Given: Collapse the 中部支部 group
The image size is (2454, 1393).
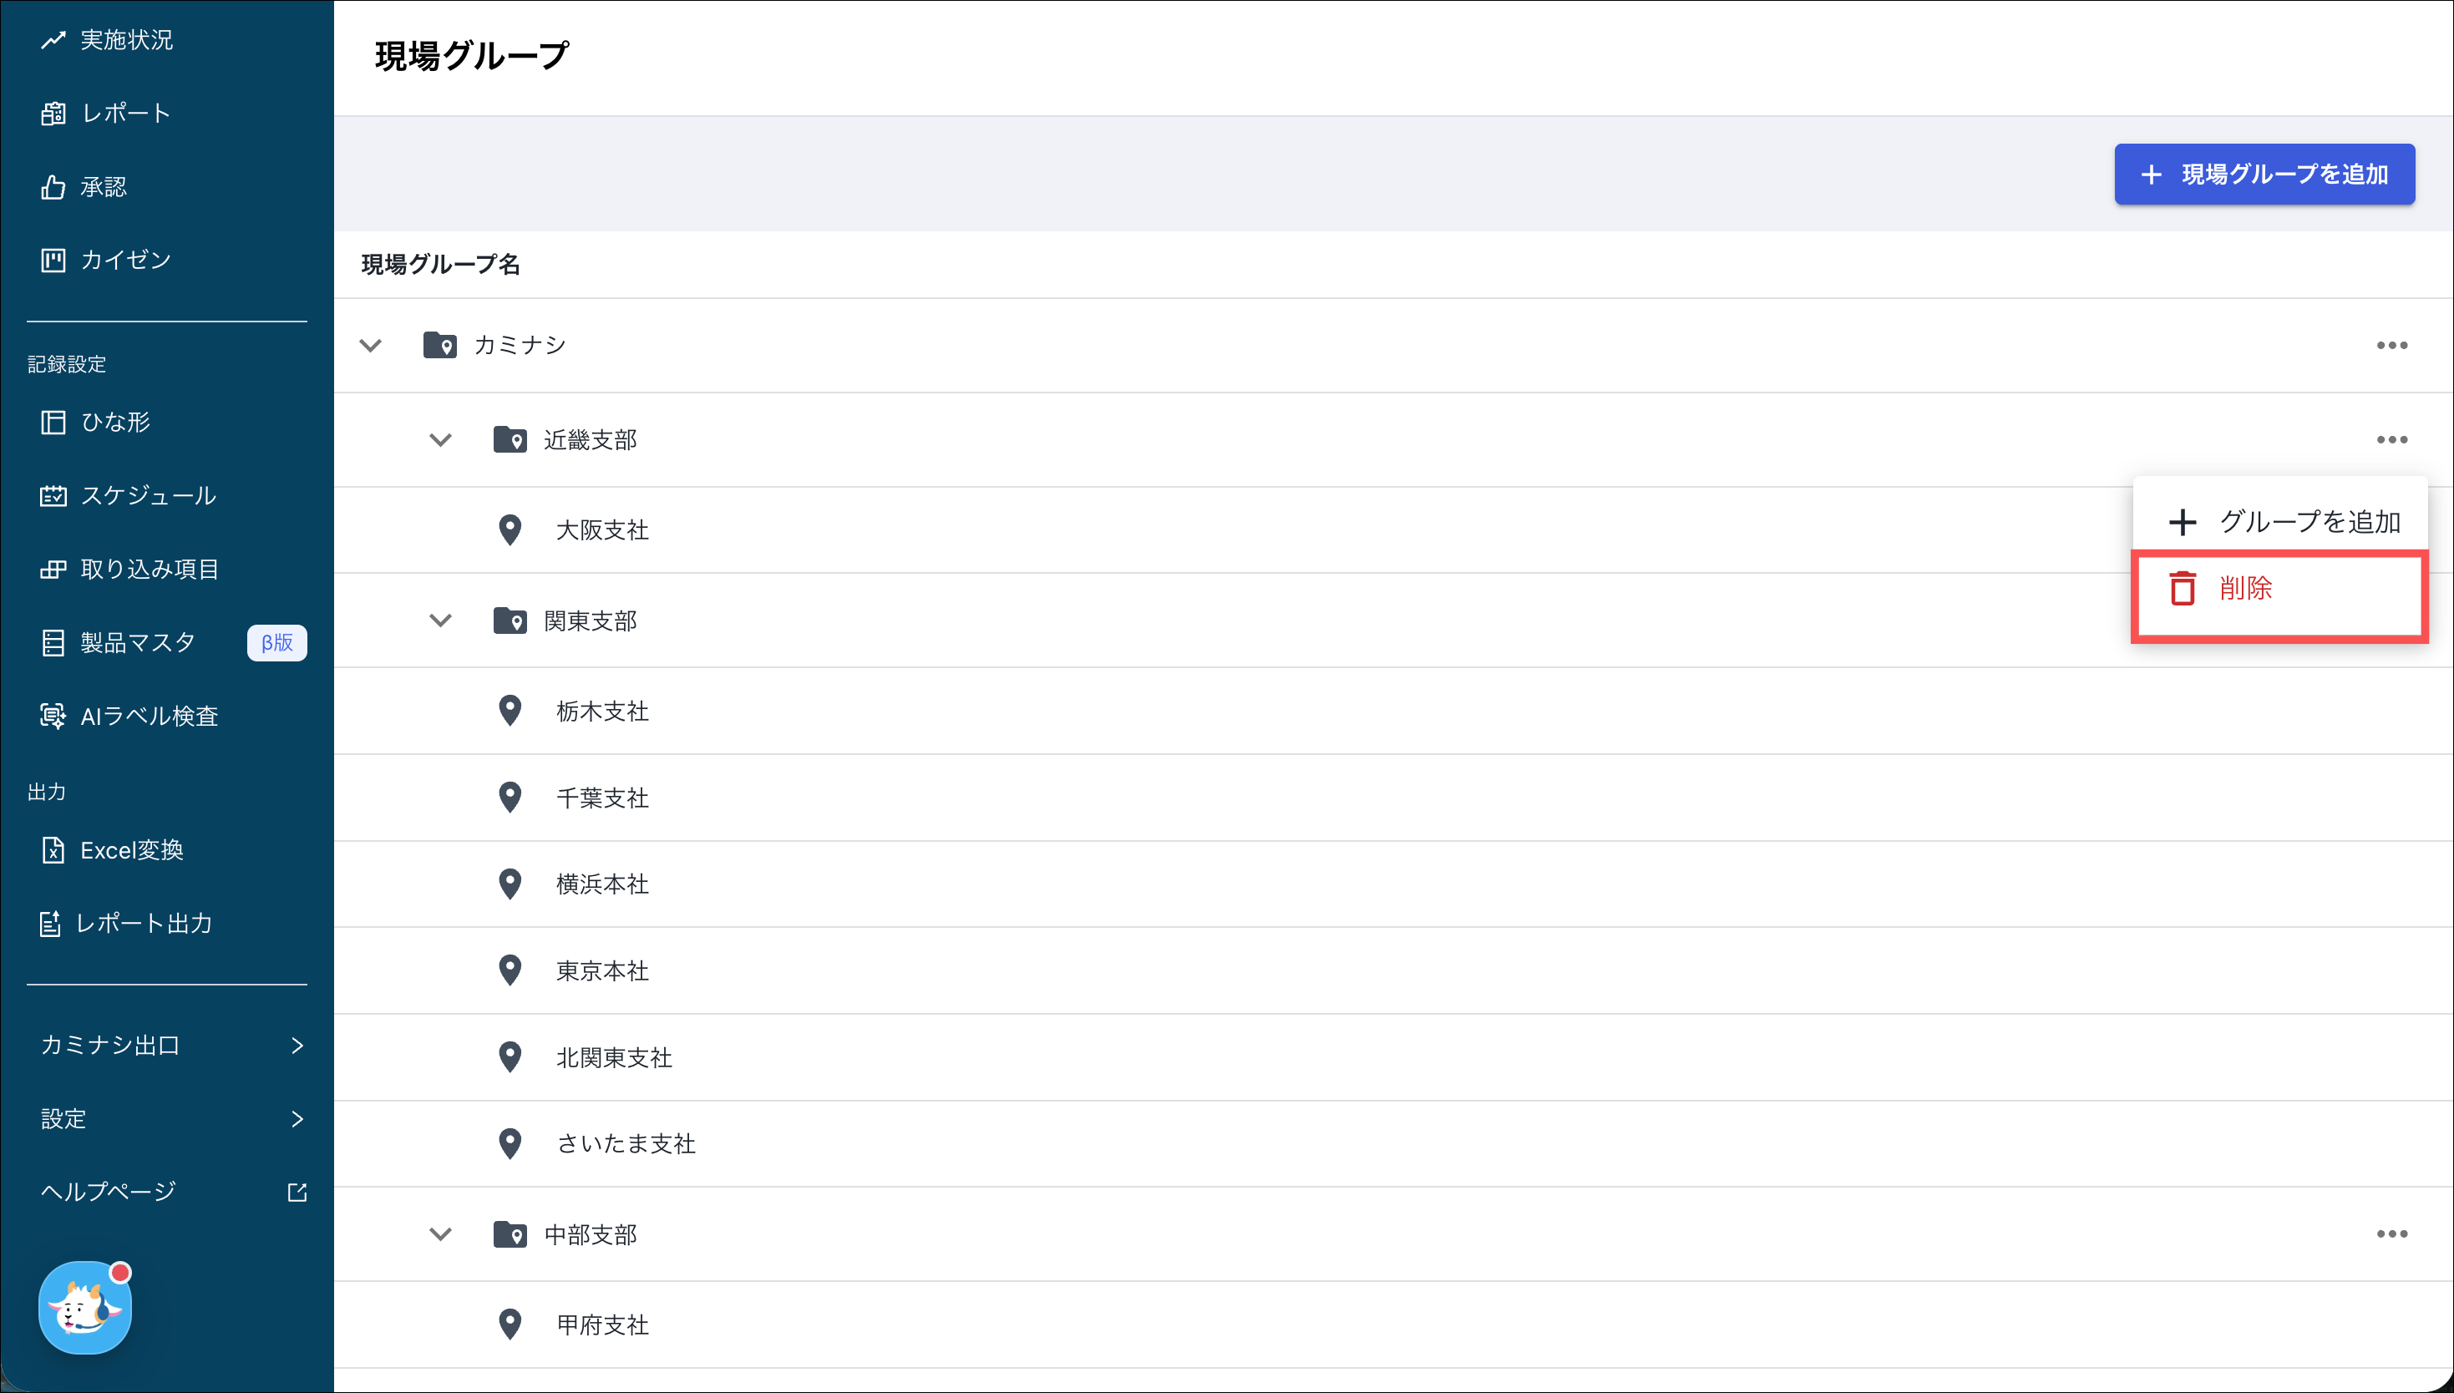Looking at the screenshot, I should [x=440, y=1234].
